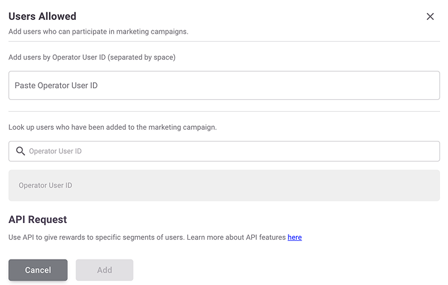Click the Users Allowed dialog title
This screenshot has height=285, width=448.
point(42,17)
